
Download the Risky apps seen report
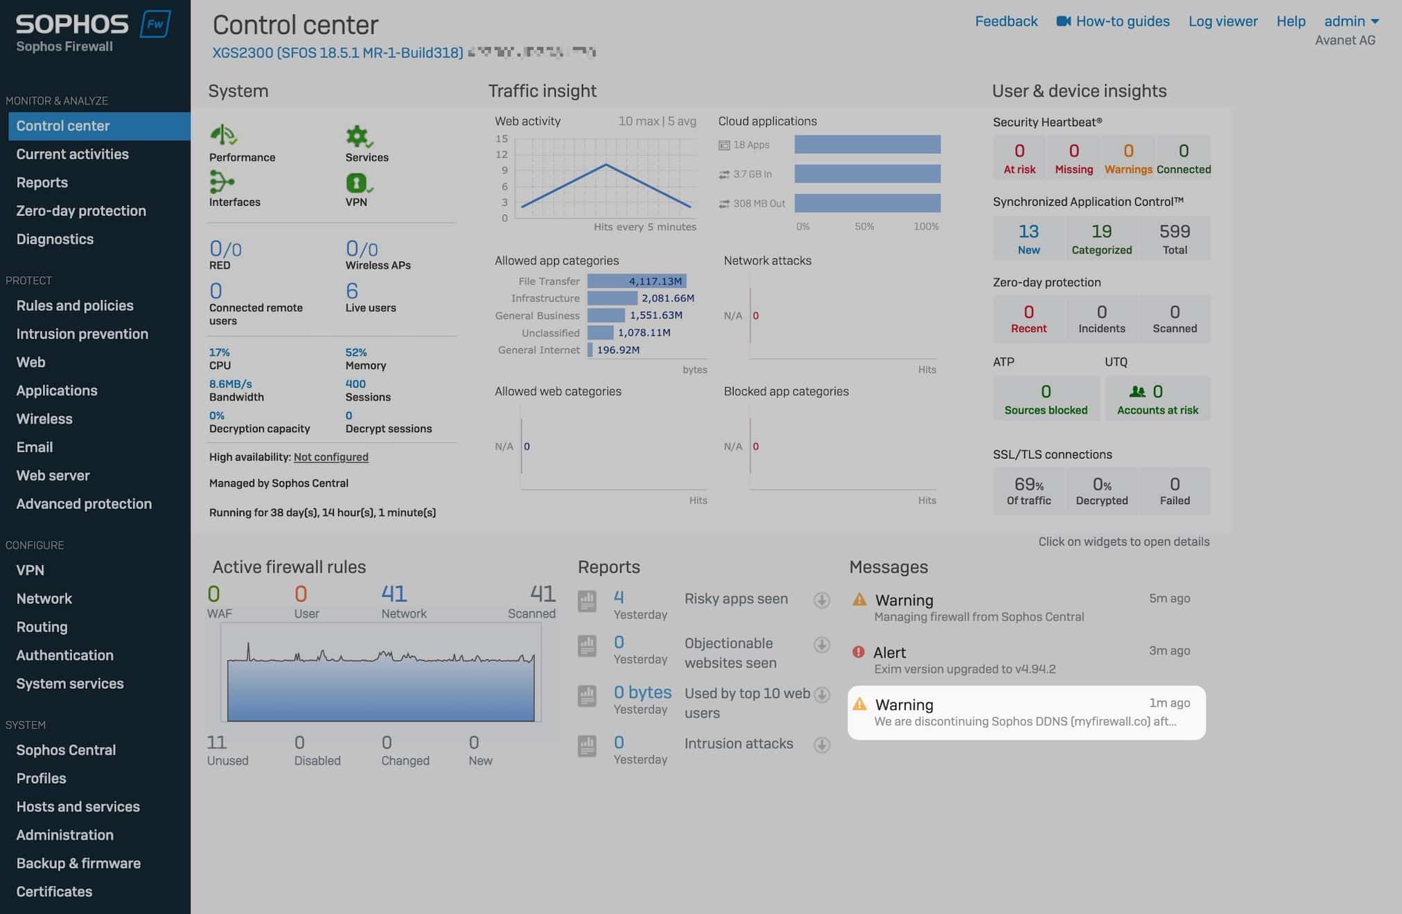coord(822,600)
